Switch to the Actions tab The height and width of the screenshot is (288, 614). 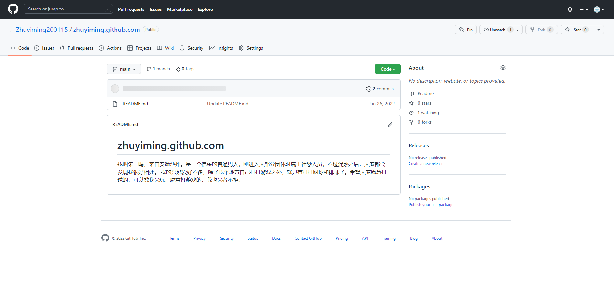pos(110,48)
